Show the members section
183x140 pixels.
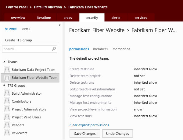click(x=100, y=49)
